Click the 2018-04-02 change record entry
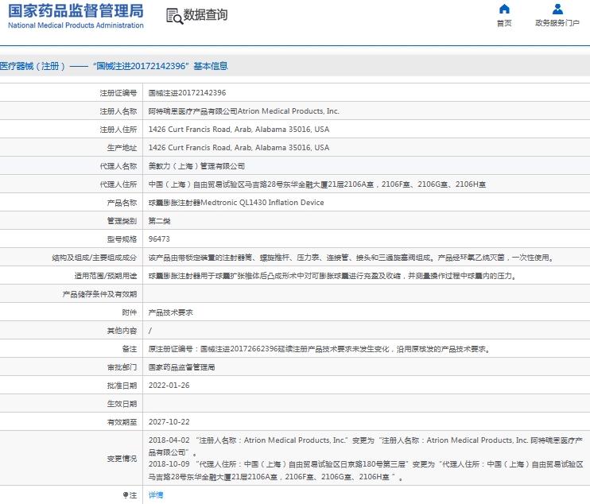Image resolution: width=590 pixels, height=504 pixels. (365, 446)
